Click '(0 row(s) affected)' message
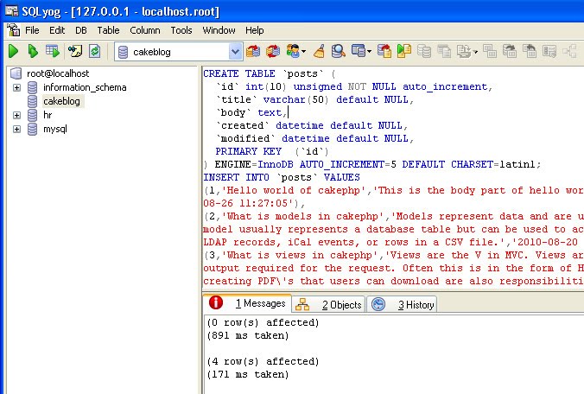Image resolution: width=584 pixels, height=394 pixels. click(x=263, y=322)
